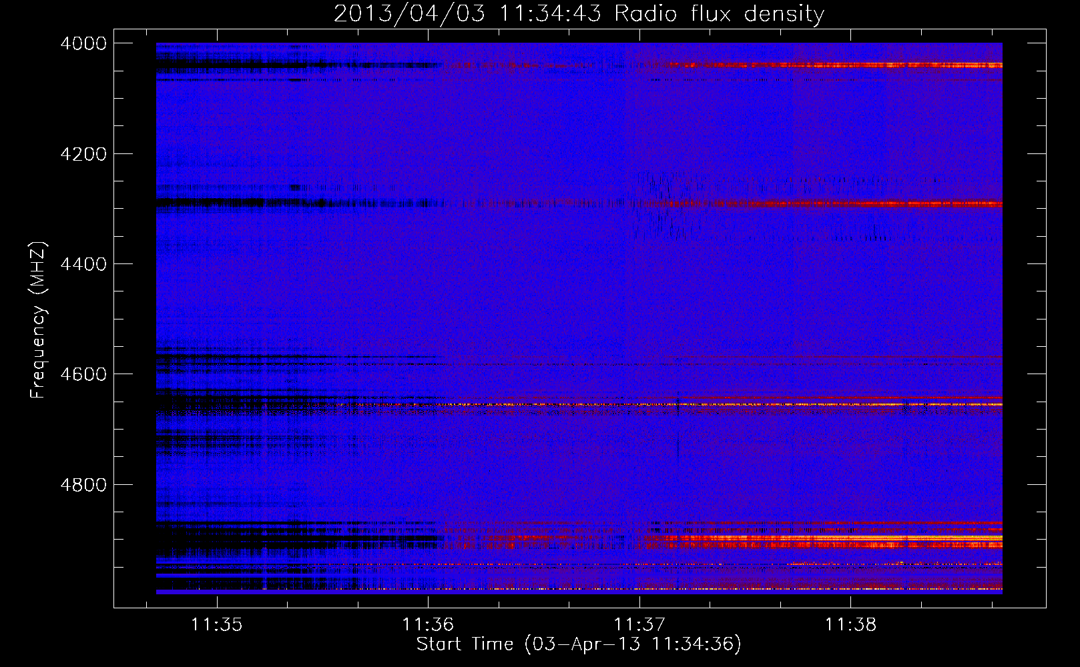The height and width of the screenshot is (667, 1080).
Task: Click the plot title '2013/04/03 11:34:43 Radio flux density'
Action: pyautogui.click(x=579, y=13)
